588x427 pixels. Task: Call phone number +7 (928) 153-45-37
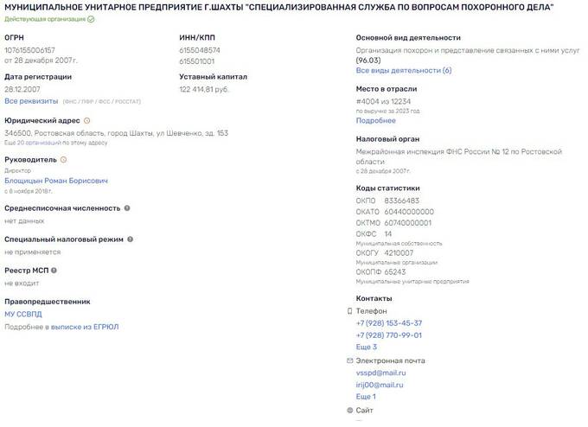click(x=389, y=322)
